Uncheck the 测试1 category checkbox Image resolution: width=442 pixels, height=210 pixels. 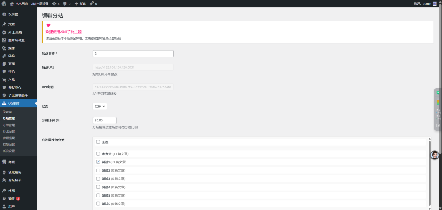click(98, 162)
